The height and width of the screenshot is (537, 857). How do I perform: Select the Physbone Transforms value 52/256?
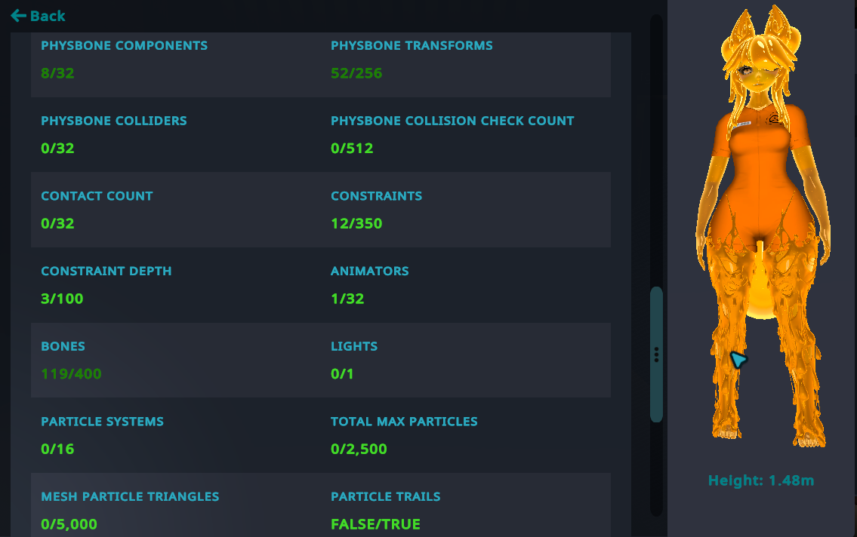[356, 73]
